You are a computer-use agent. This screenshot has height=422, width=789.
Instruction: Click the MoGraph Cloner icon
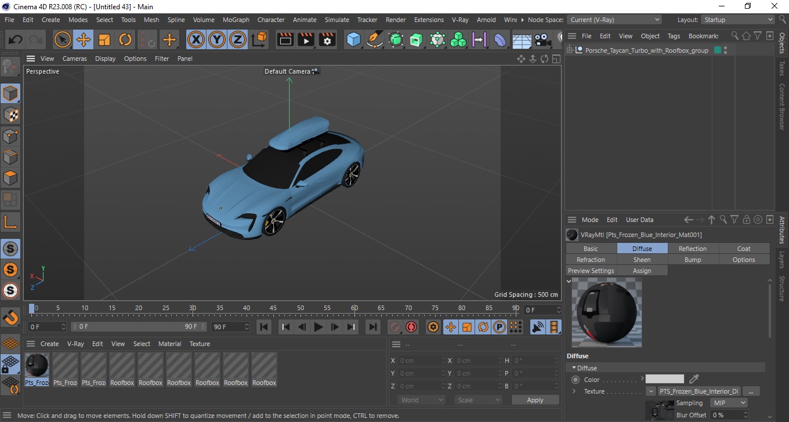pos(458,40)
